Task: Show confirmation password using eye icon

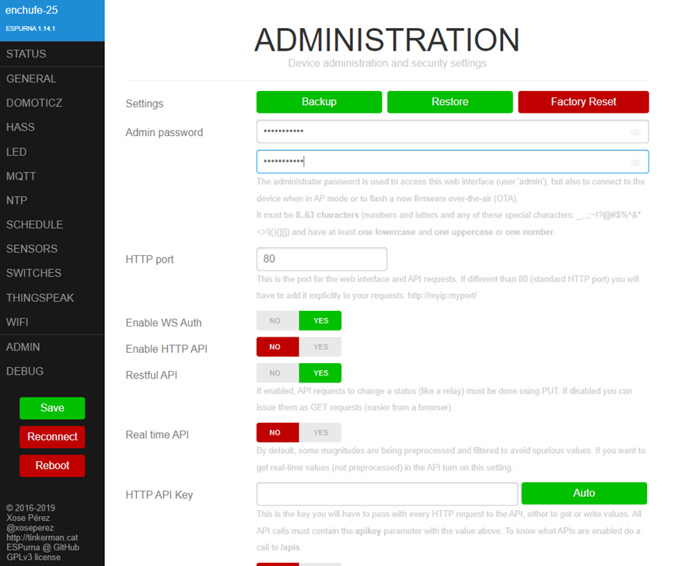Action: [635, 162]
